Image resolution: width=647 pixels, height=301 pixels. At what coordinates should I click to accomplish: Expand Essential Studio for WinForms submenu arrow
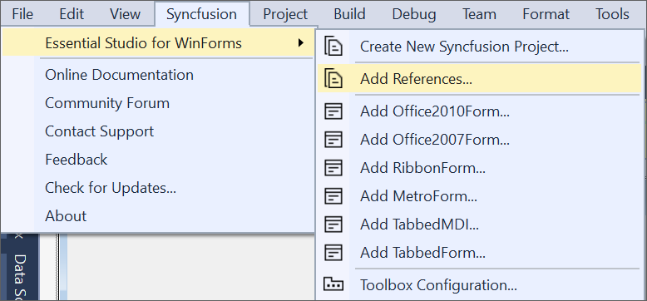click(301, 42)
